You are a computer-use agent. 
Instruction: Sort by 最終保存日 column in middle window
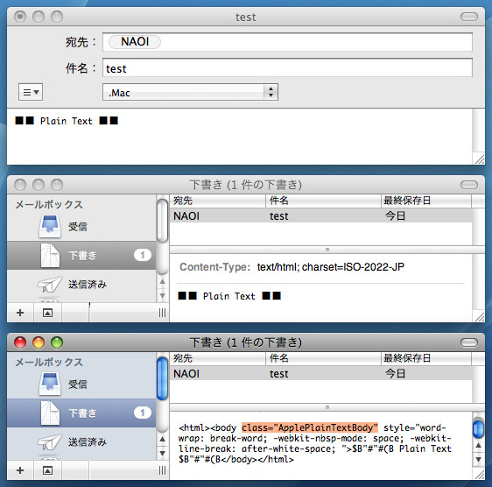[x=426, y=201]
